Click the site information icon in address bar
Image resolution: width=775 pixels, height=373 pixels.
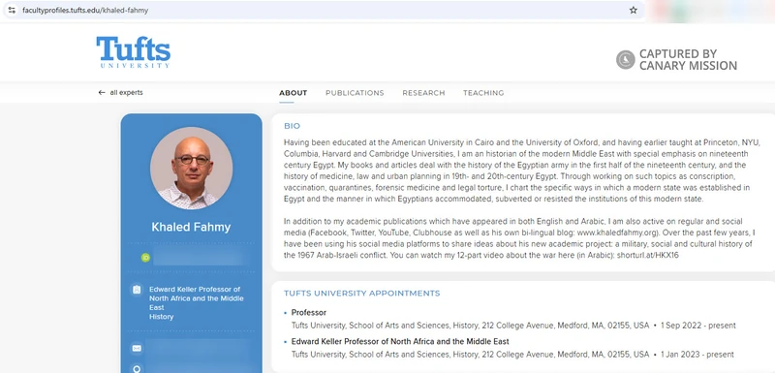point(12,10)
